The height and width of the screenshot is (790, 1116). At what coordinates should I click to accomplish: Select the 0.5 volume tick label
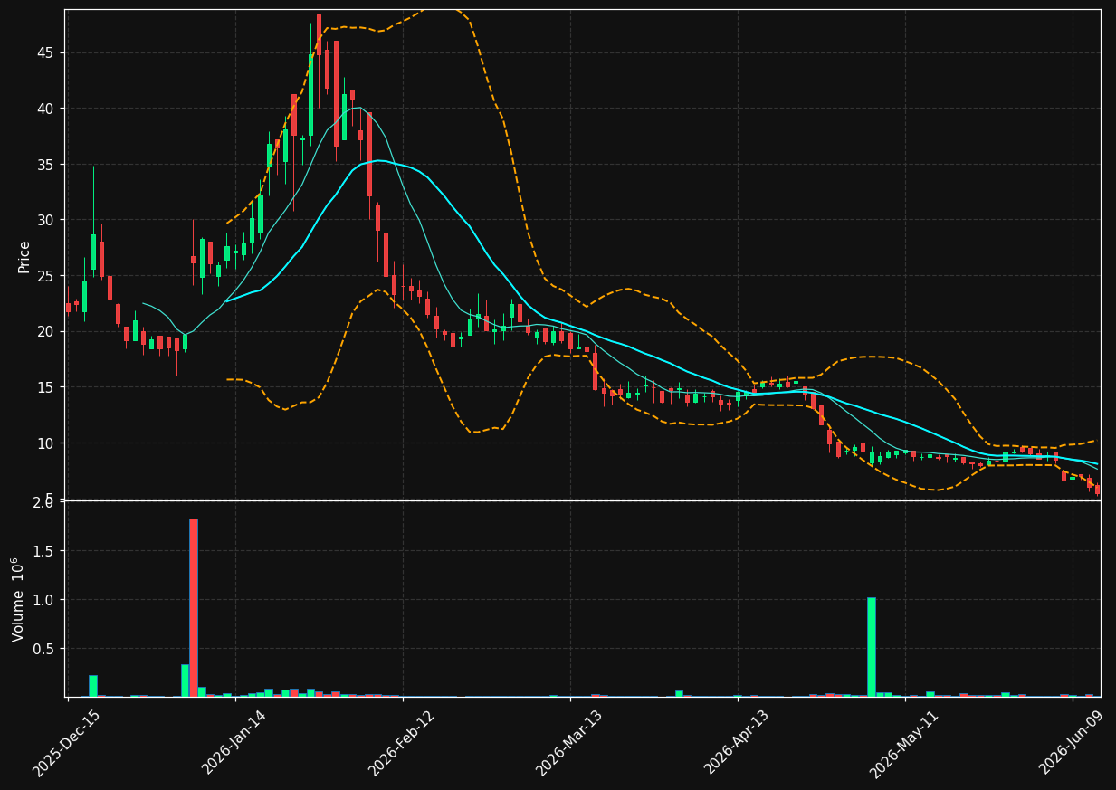coord(44,649)
